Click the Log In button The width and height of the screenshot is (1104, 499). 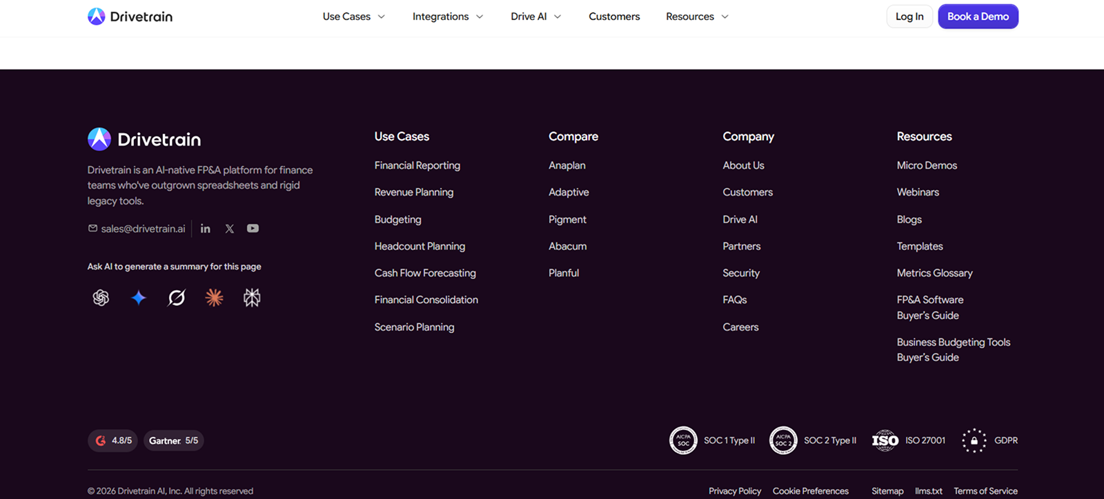(x=909, y=17)
